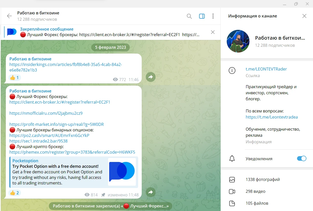Open search in the channel
The width and height of the screenshot is (313, 211).
tap(189, 16)
